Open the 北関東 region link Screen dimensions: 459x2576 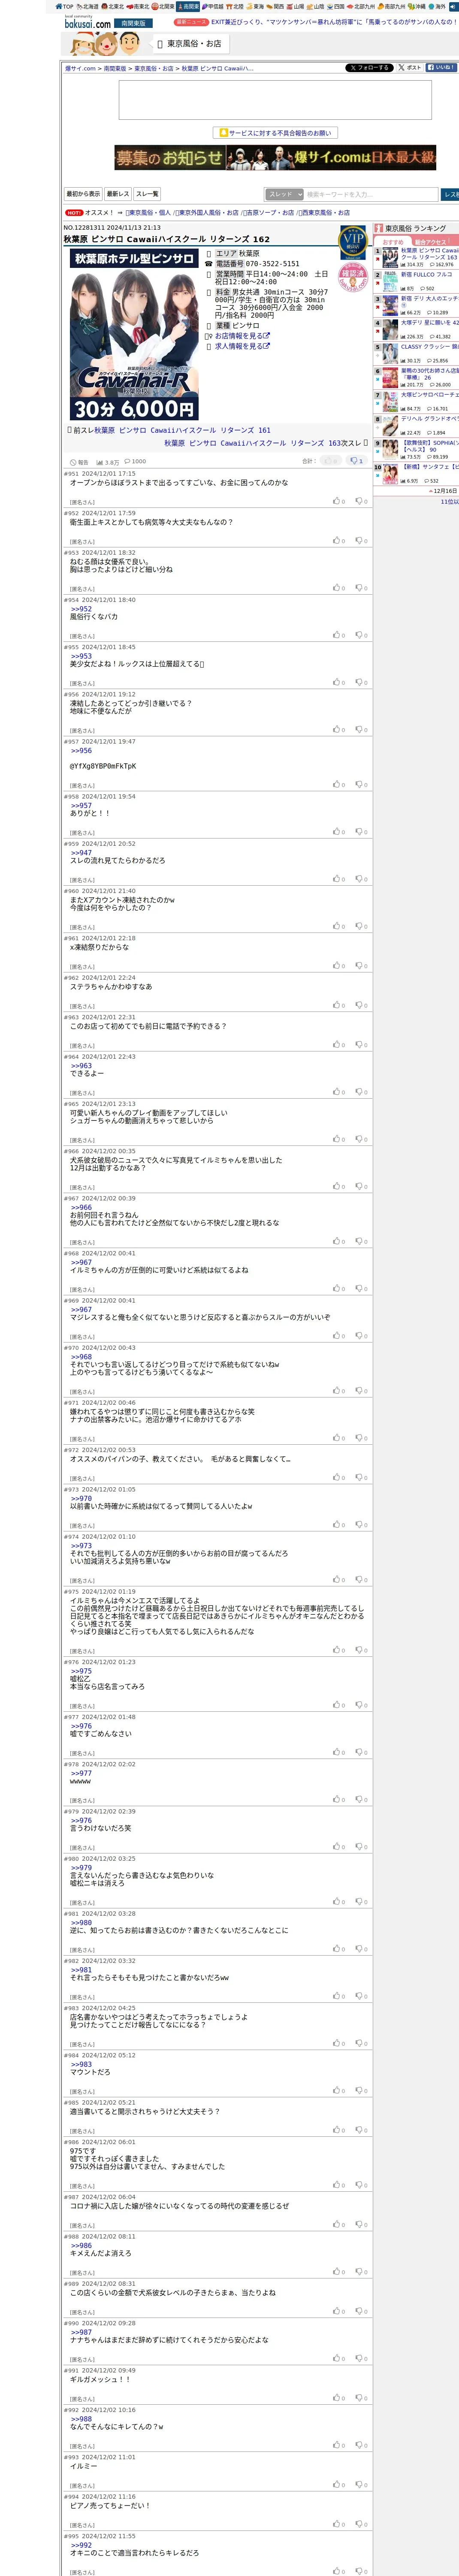click(163, 6)
